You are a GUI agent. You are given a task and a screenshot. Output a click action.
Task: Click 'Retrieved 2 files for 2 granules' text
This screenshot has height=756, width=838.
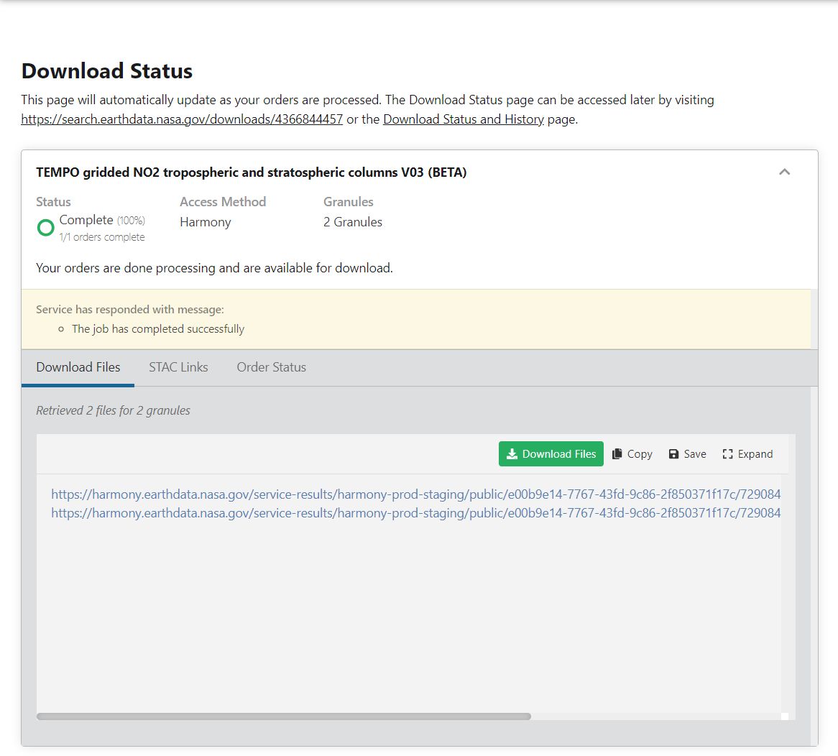tap(113, 410)
